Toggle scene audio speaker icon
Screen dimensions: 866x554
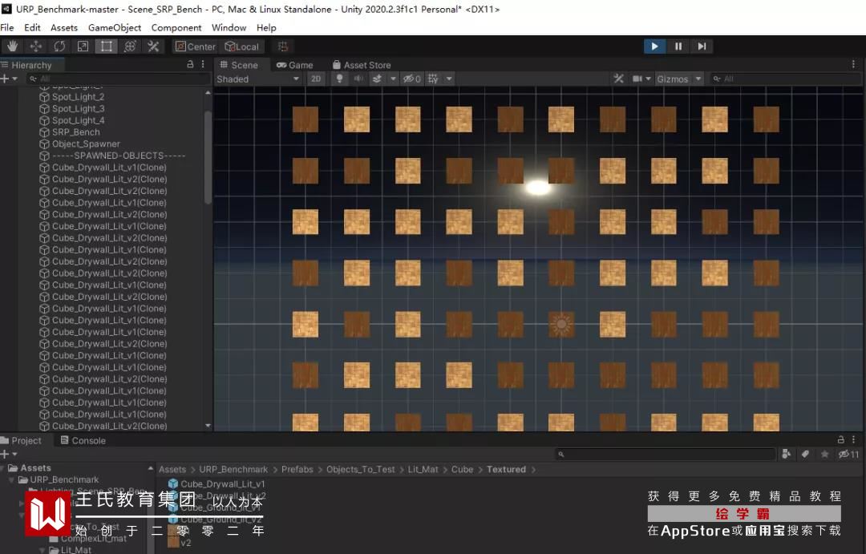point(358,79)
